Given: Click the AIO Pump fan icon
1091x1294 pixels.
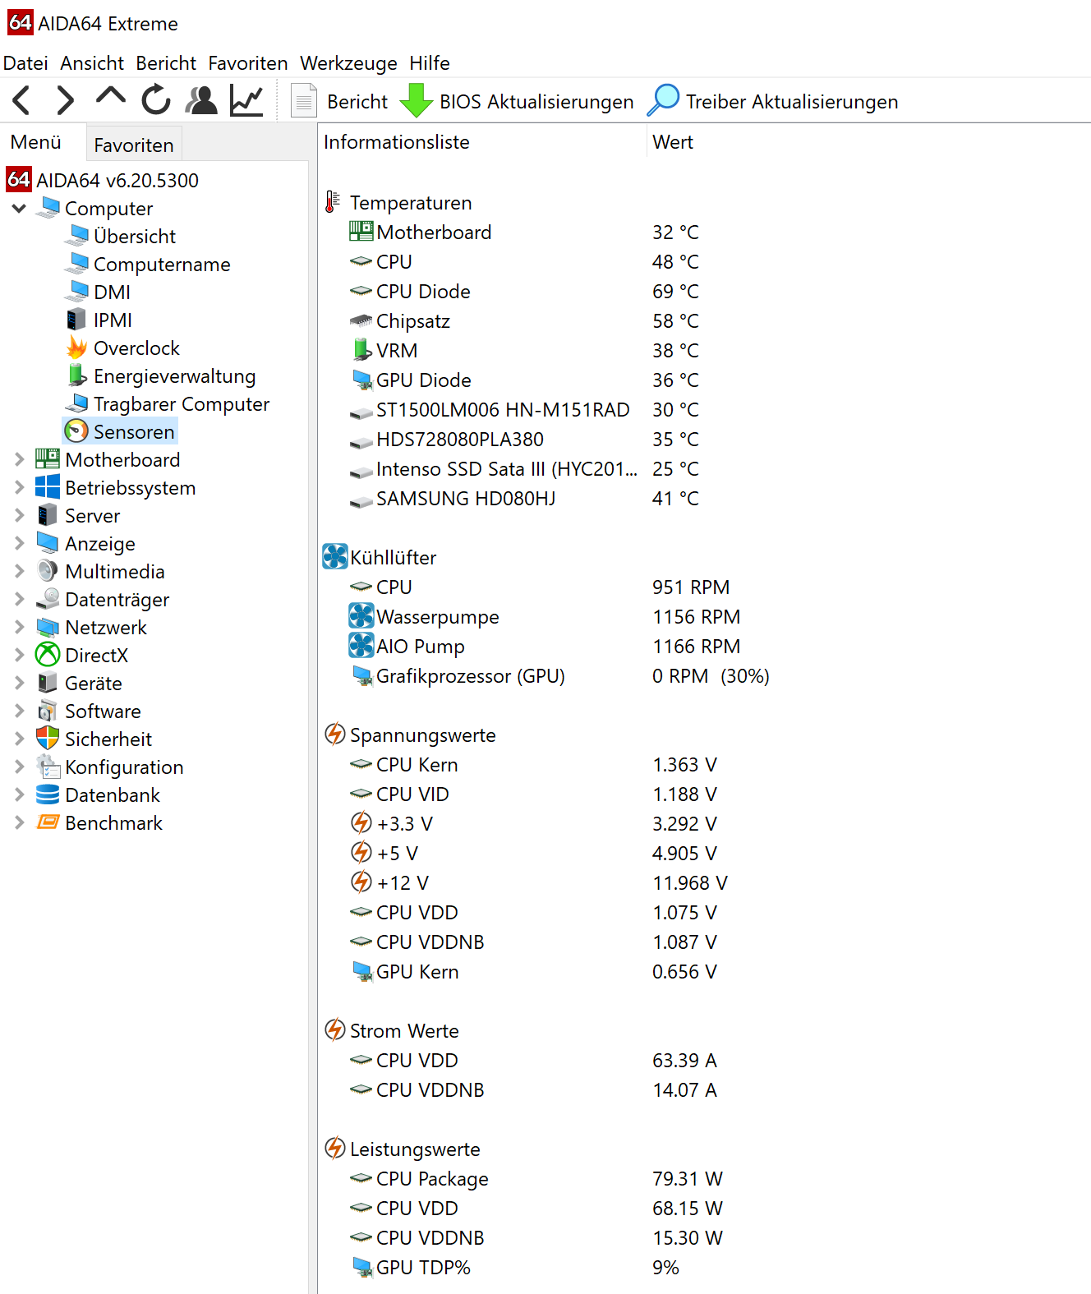Looking at the screenshot, I should tap(361, 645).
